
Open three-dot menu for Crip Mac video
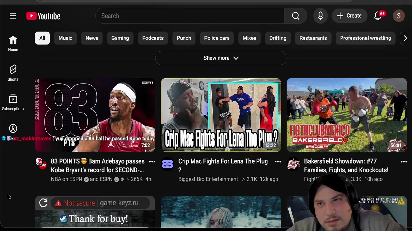278,162
